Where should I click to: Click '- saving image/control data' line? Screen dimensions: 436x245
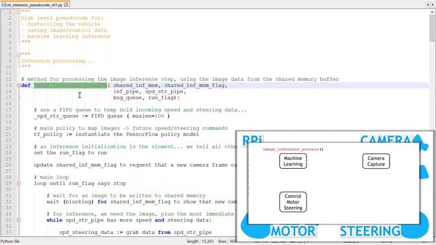[x=64, y=30]
